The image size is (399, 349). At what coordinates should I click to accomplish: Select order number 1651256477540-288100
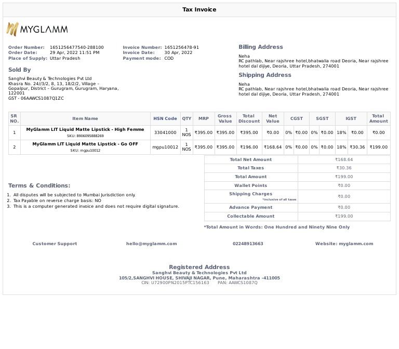(x=76, y=47)
